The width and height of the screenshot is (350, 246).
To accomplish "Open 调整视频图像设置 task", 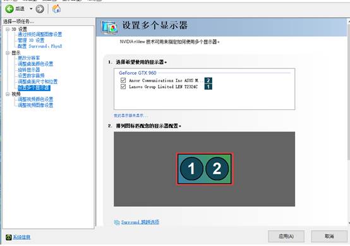I will (x=35, y=105).
